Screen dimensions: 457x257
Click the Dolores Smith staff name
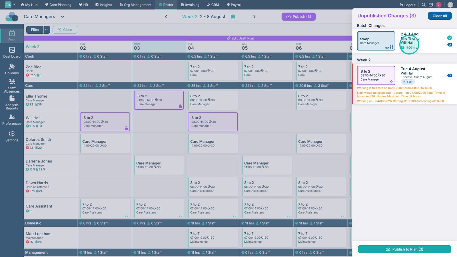(38, 140)
